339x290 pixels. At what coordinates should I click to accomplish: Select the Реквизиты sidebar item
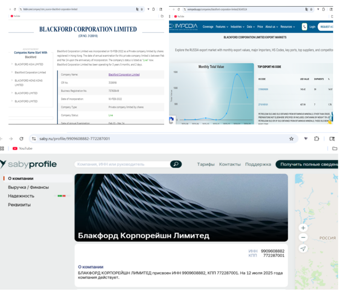pyautogui.click(x=19, y=205)
